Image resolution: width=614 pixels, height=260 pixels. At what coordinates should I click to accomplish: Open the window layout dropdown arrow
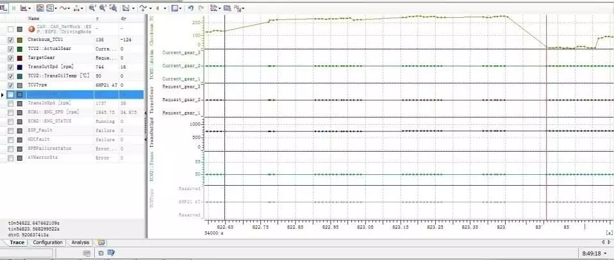click(x=182, y=8)
